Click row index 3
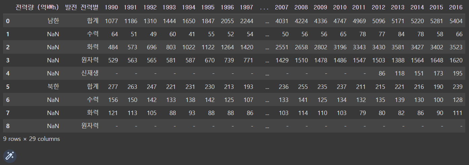469x165 pixels. [x=8, y=60]
